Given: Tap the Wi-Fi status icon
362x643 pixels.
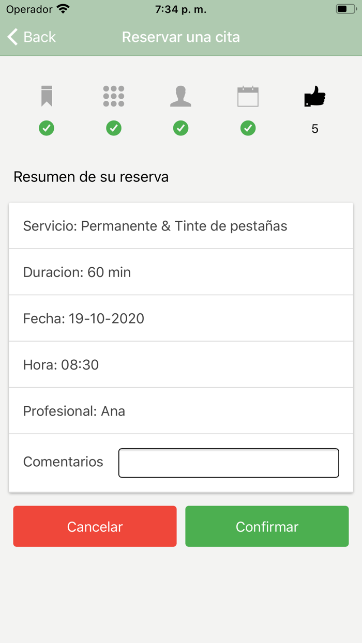Looking at the screenshot, I should tap(63, 9).
